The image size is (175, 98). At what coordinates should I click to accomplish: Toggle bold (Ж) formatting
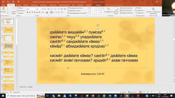click(x=27, y=12)
